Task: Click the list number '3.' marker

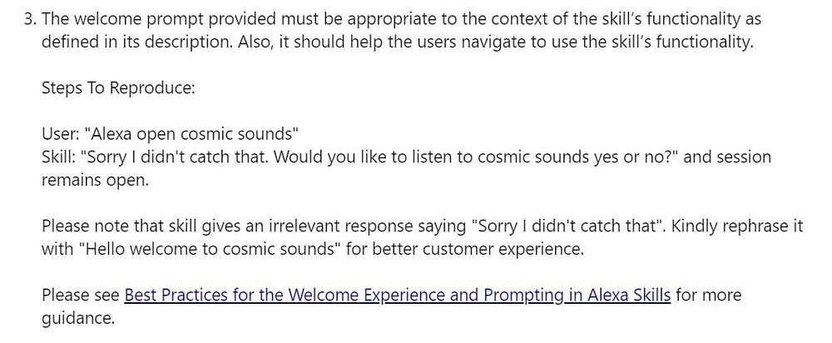Action: [29, 18]
